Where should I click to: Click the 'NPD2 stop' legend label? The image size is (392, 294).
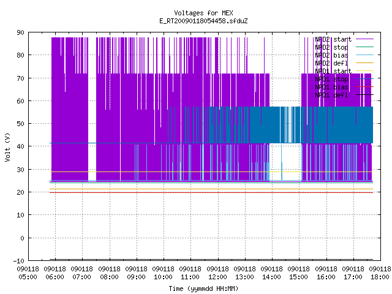coord(331,47)
